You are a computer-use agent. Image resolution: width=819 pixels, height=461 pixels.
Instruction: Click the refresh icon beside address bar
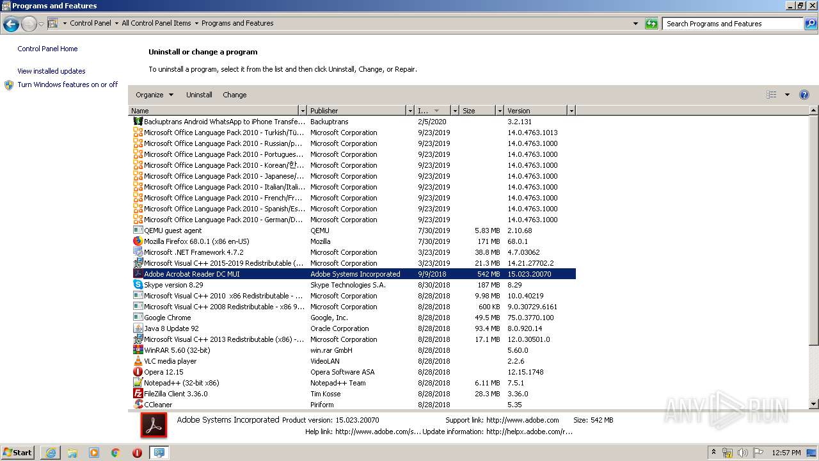[651, 24]
